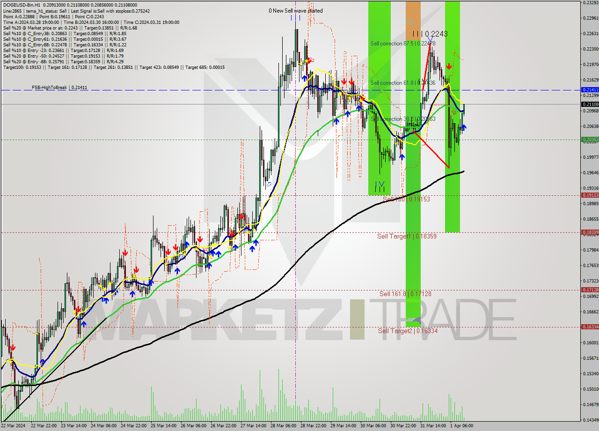Click the '30 Mar 22:00' time axis label

click(403, 426)
